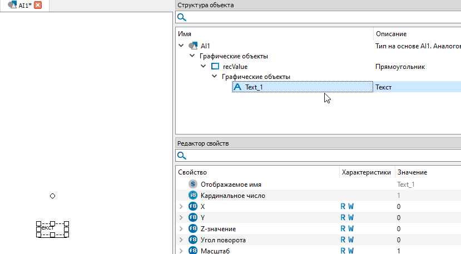Click the rotation handle circle on canvas
The height and width of the screenshot is (254, 461).
point(53,196)
